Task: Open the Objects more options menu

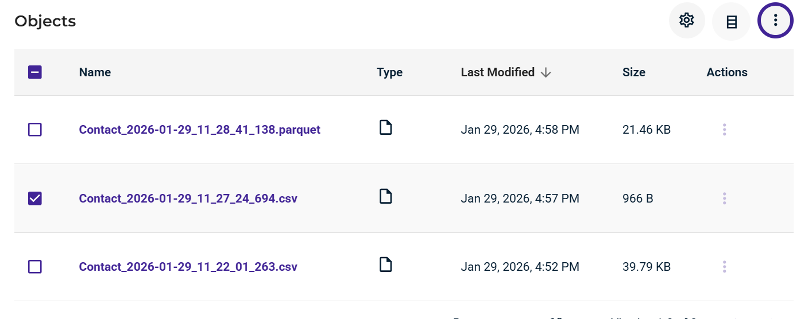Action: click(x=775, y=21)
